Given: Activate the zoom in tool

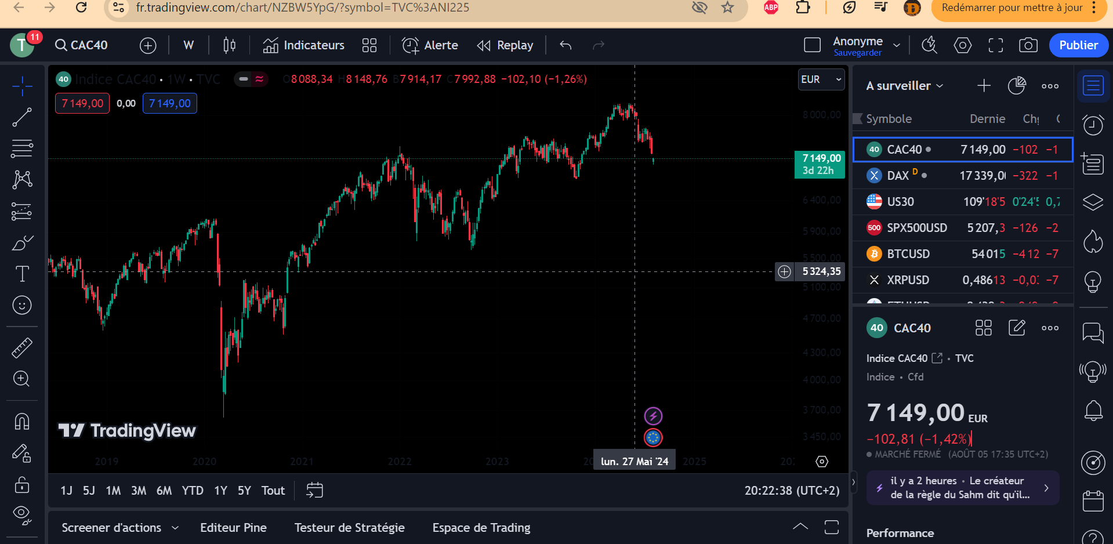Looking at the screenshot, I should [22, 379].
